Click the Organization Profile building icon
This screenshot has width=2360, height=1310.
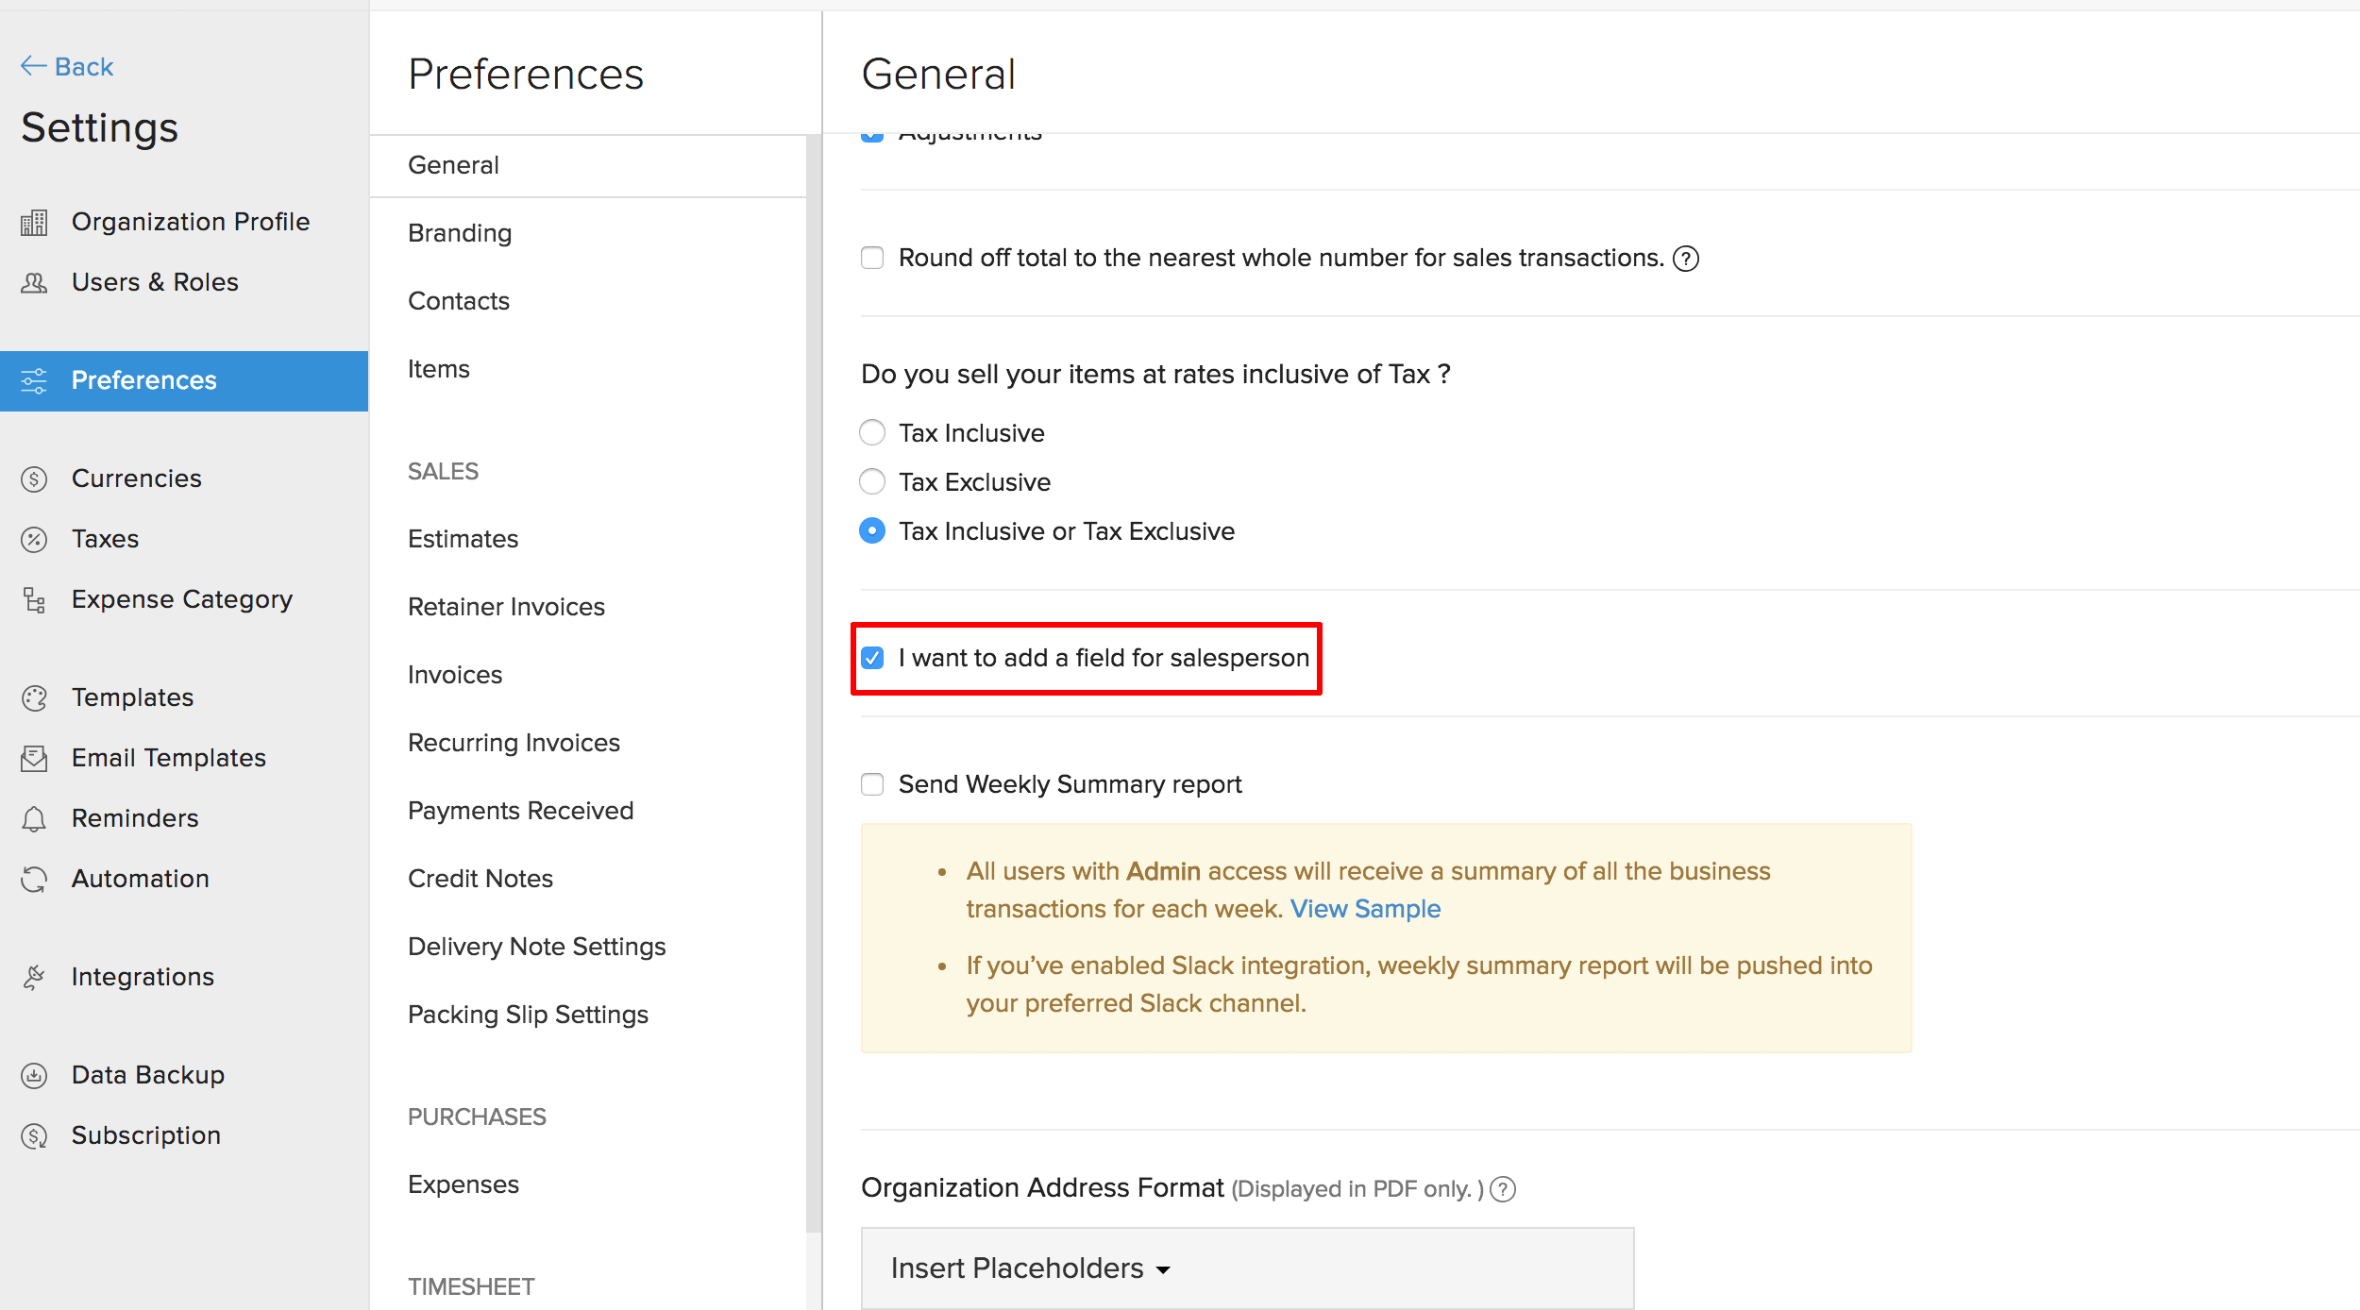(34, 223)
